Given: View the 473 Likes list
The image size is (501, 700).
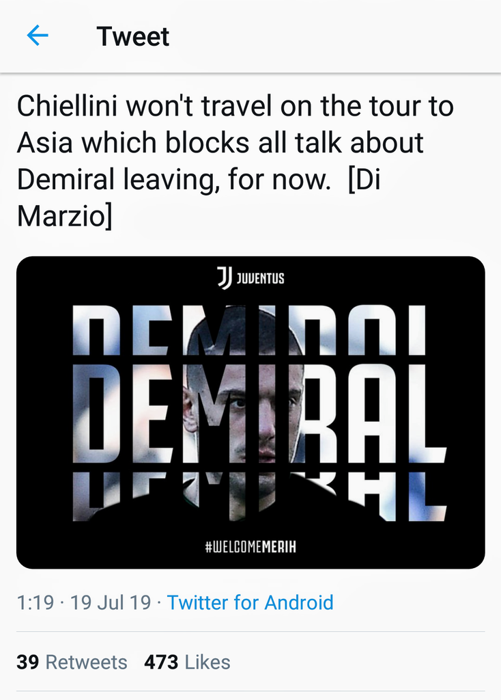Looking at the screenshot, I should click(x=187, y=662).
